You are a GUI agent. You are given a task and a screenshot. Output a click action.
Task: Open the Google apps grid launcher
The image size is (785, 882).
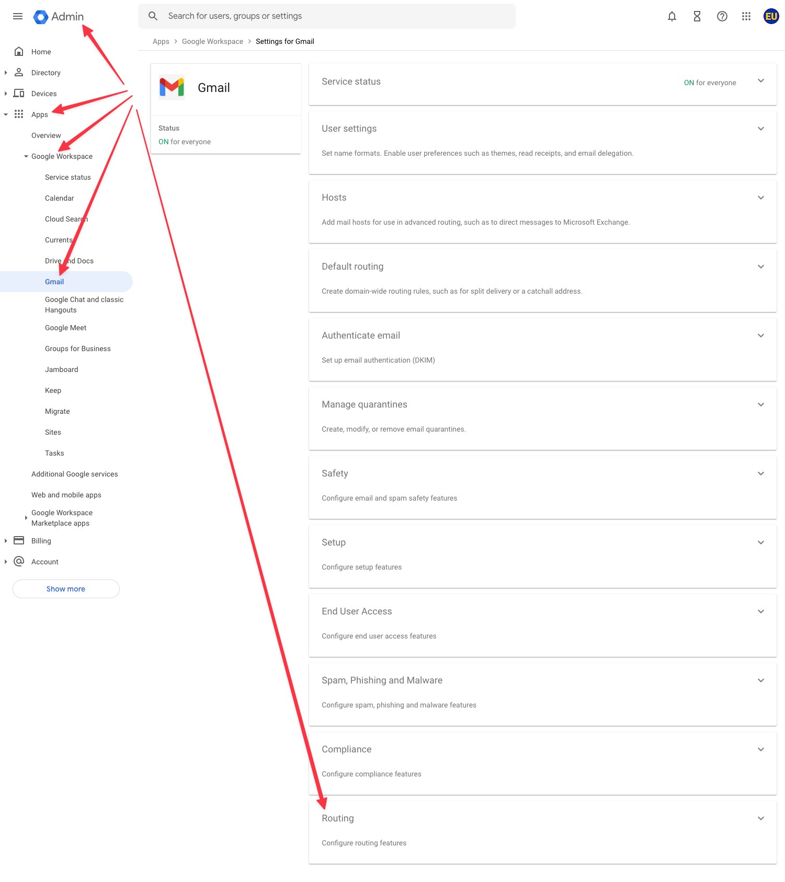[746, 16]
